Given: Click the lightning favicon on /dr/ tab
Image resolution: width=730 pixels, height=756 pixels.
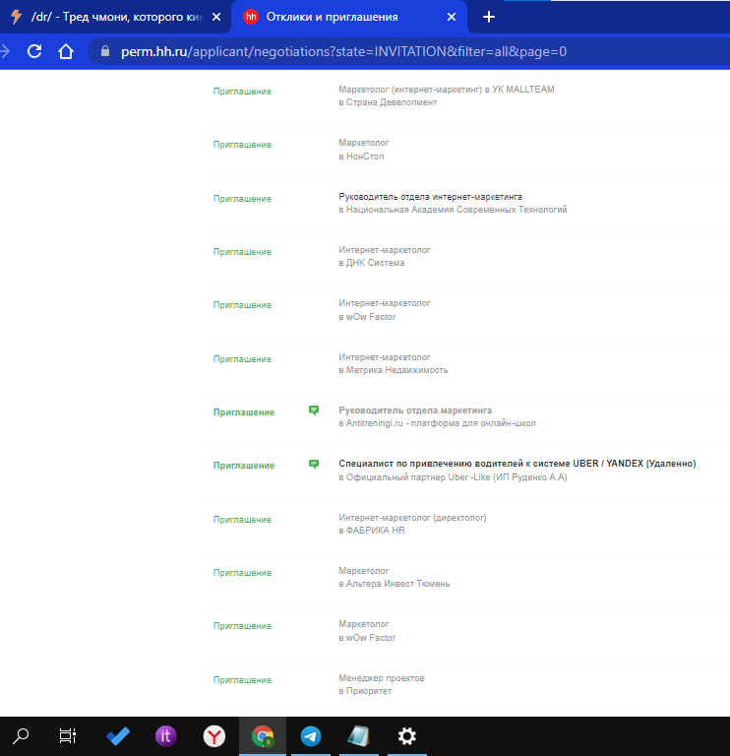Looking at the screenshot, I should 16,17.
